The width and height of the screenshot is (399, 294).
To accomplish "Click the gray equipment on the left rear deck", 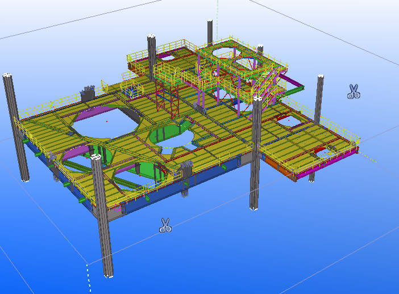I will (88, 93).
